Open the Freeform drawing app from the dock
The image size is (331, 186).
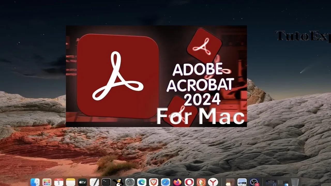[94, 182]
